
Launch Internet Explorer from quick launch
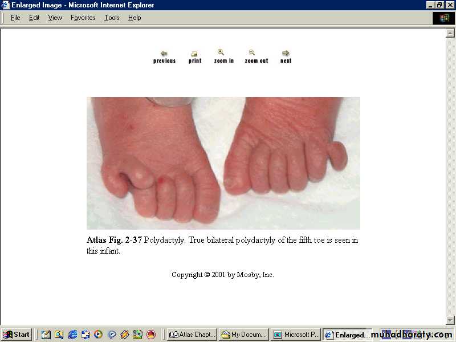(72, 335)
